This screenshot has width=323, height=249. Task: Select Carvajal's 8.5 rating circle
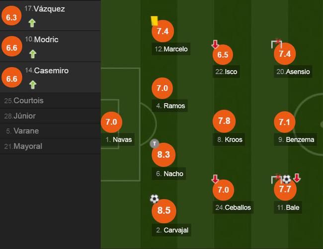click(x=163, y=210)
